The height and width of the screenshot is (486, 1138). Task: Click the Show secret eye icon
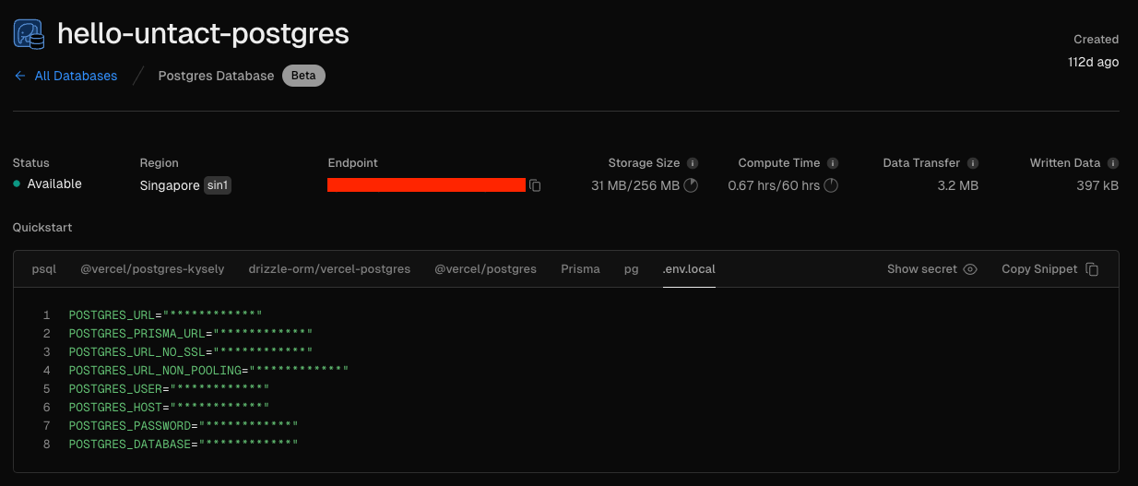tap(970, 269)
